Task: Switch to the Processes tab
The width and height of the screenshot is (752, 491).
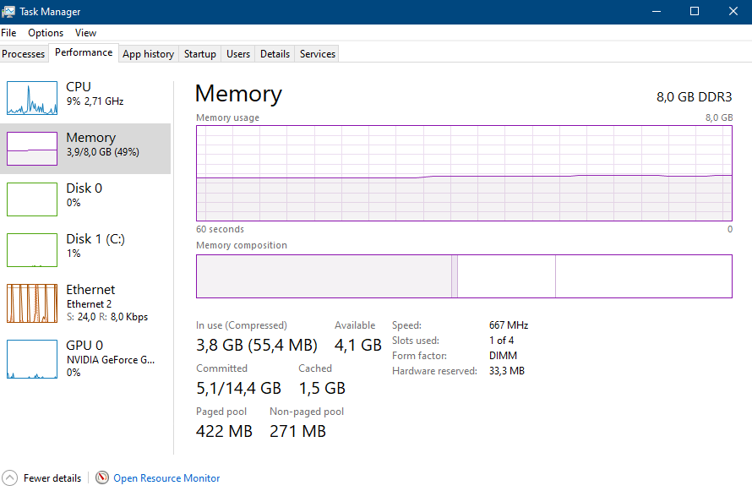Action: coord(24,54)
